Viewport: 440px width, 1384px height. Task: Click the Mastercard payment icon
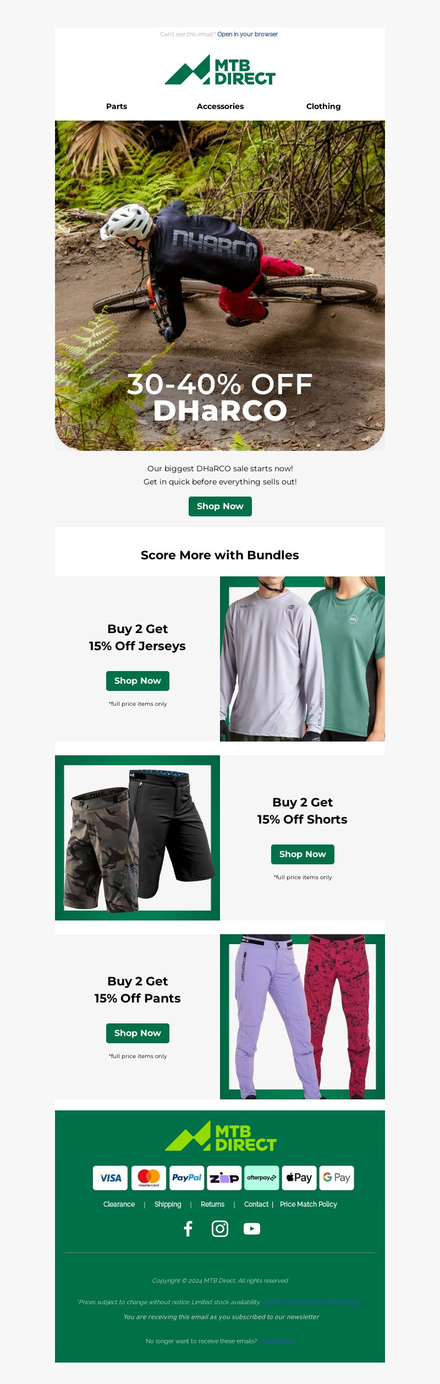coord(148,1178)
